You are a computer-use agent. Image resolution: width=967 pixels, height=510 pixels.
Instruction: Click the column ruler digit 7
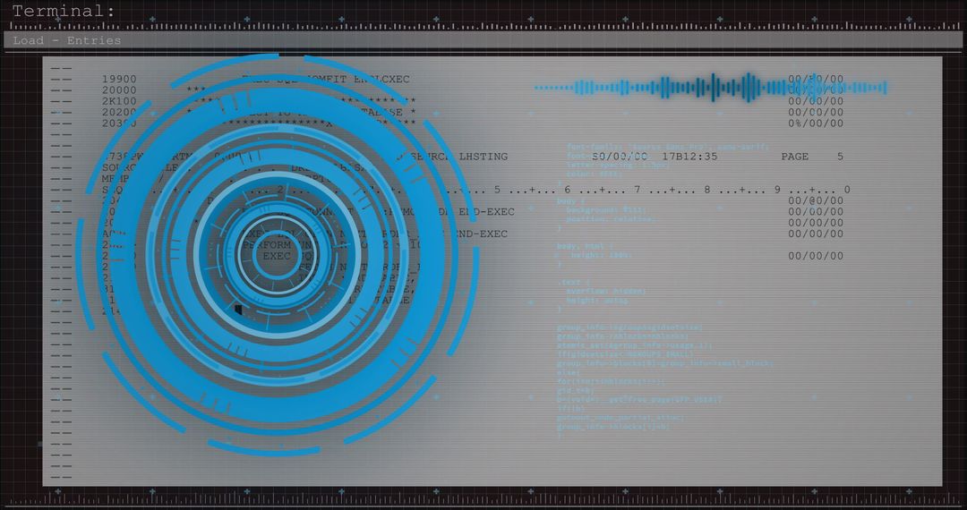pyautogui.click(x=638, y=190)
